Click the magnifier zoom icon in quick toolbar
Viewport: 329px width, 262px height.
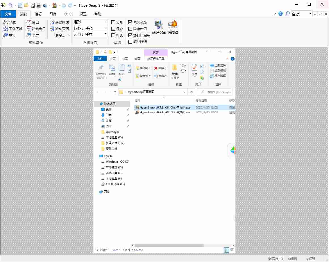10,5
